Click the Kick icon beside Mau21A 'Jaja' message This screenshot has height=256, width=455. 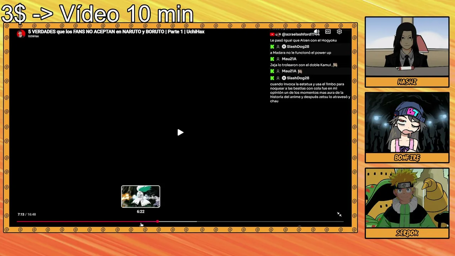272,59
